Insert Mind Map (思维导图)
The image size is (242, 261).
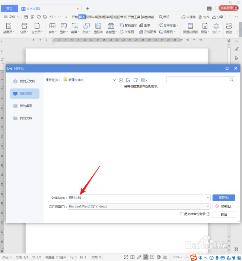(x=168, y=25)
